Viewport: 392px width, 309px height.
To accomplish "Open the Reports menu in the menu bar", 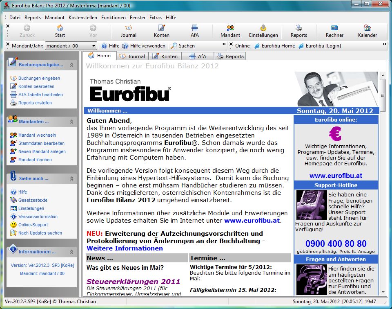I will pos(33,18).
